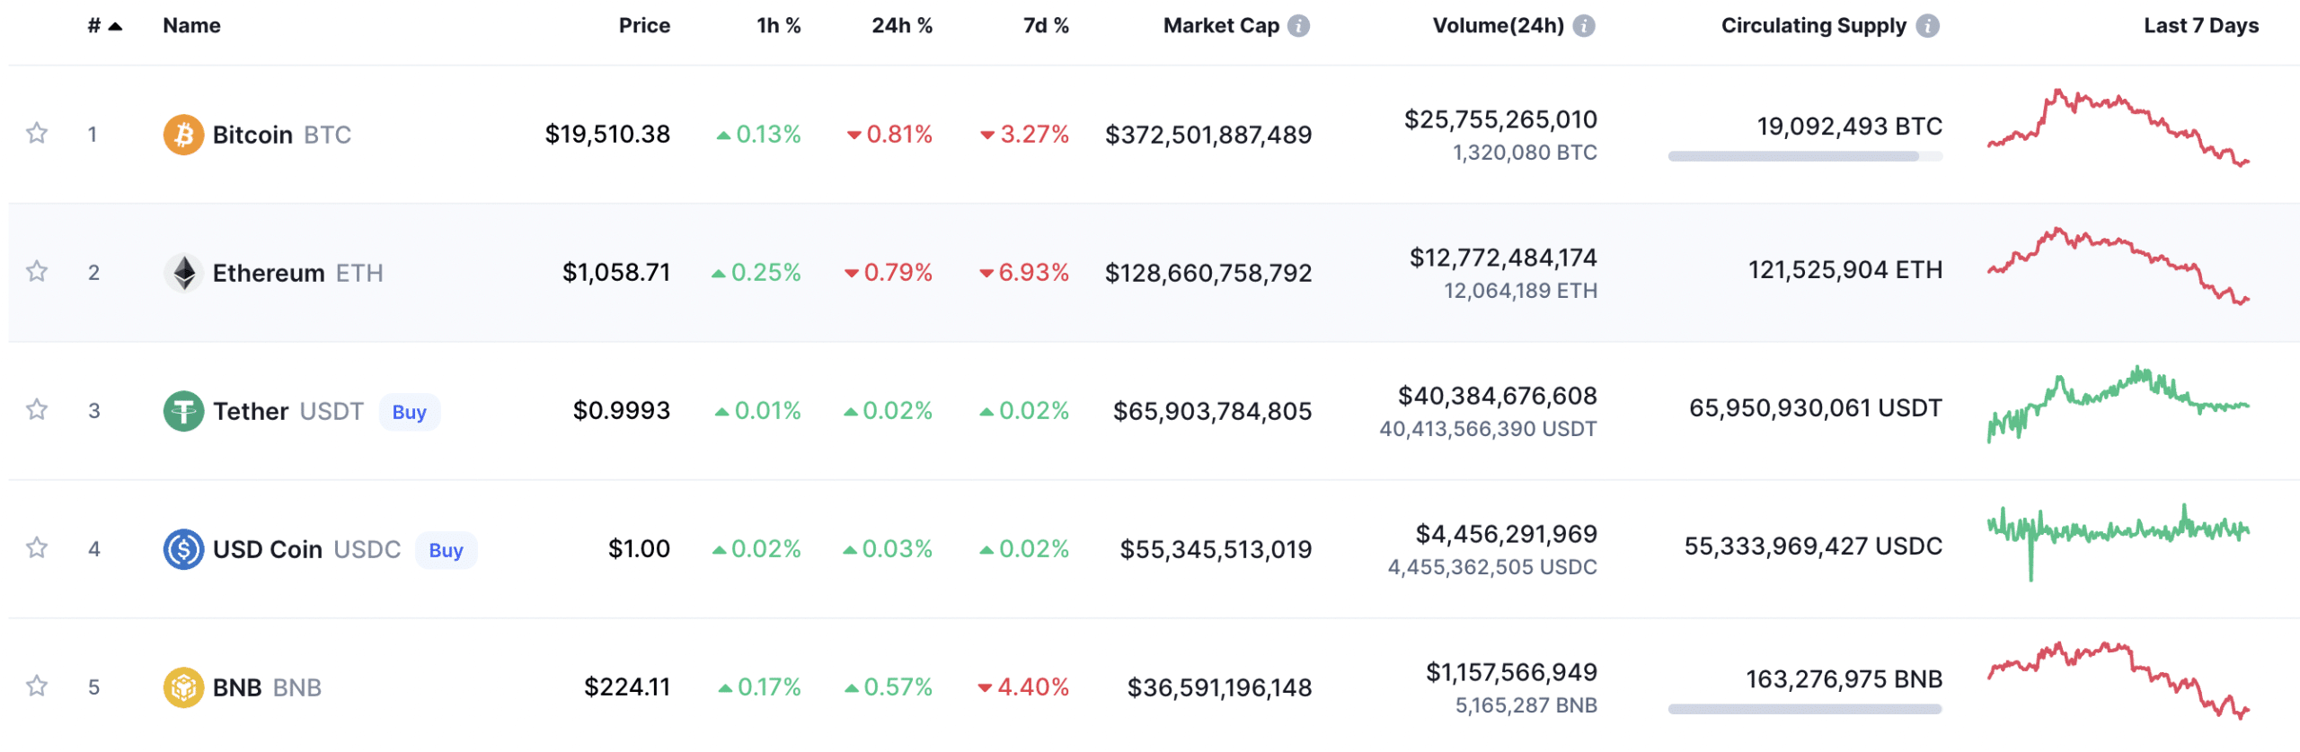Click Bitcoin 7d change 3.27%

coord(1024,135)
